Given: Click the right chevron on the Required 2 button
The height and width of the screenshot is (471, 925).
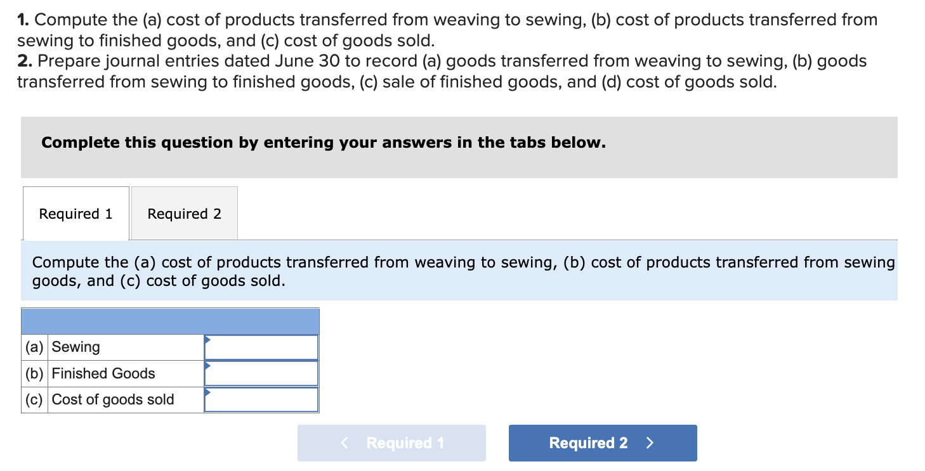Looking at the screenshot, I should [650, 442].
